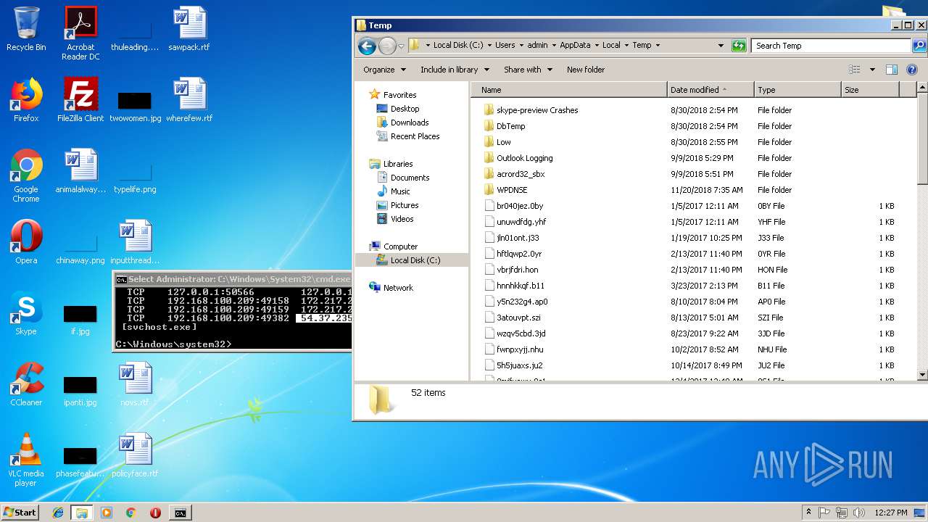
Task: Click the search magnifier icon
Action: click(919, 46)
